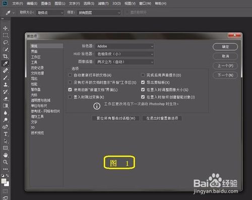
Task: Reset to default foreground and background colors
Action: pyautogui.click(x=3, y=176)
